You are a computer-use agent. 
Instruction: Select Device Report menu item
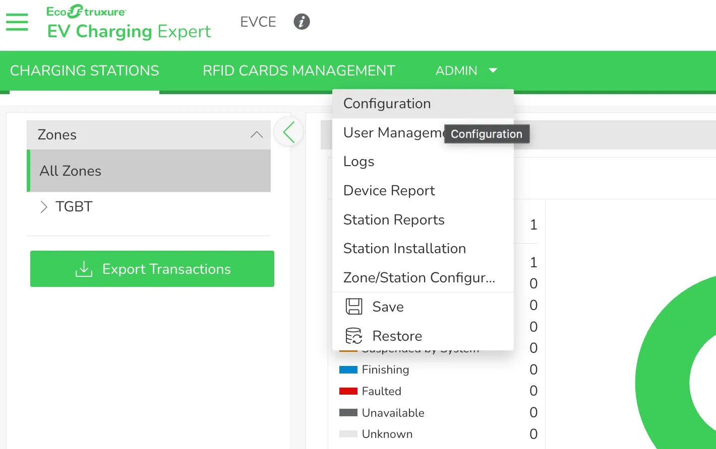click(423, 191)
